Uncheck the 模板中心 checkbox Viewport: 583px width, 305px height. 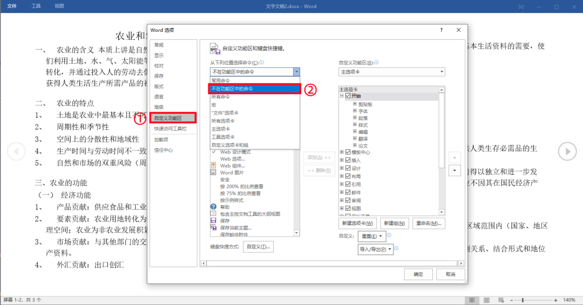click(x=348, y=152)
